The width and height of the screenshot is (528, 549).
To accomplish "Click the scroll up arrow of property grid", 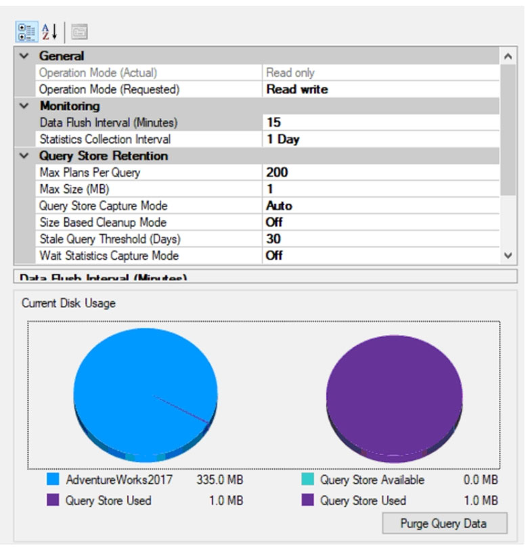I will click(508, 56).
